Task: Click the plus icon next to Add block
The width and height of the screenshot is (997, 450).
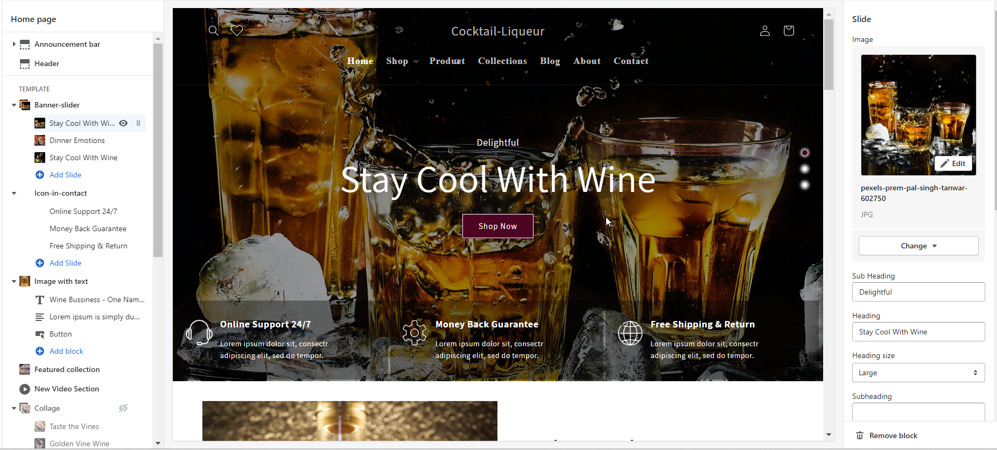Action: point(40,351)
